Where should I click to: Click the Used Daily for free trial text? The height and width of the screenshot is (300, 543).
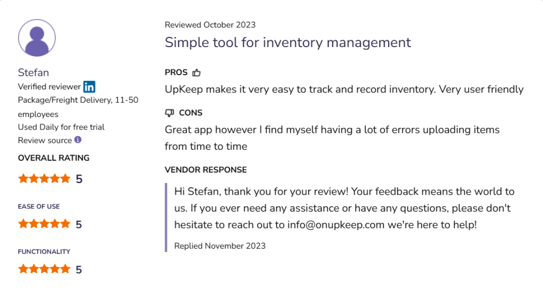click(x=61, y=127)
